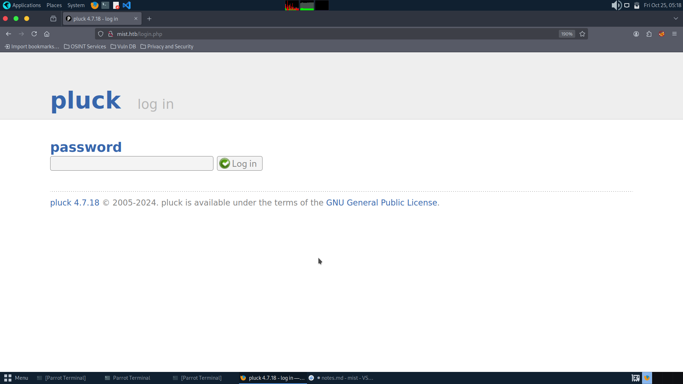Image resolution: width=683 pixels, height=384 pixels.
Task: Reload the current page
Action: [34, 34]
